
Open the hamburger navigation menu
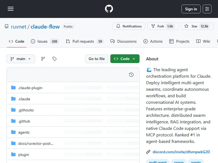coord(11,9)
